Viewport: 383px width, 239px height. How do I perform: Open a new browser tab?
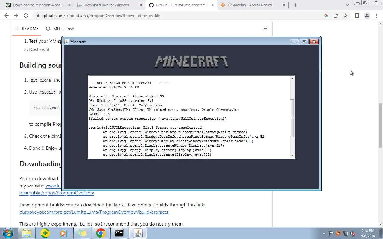[x=295, y=5]
